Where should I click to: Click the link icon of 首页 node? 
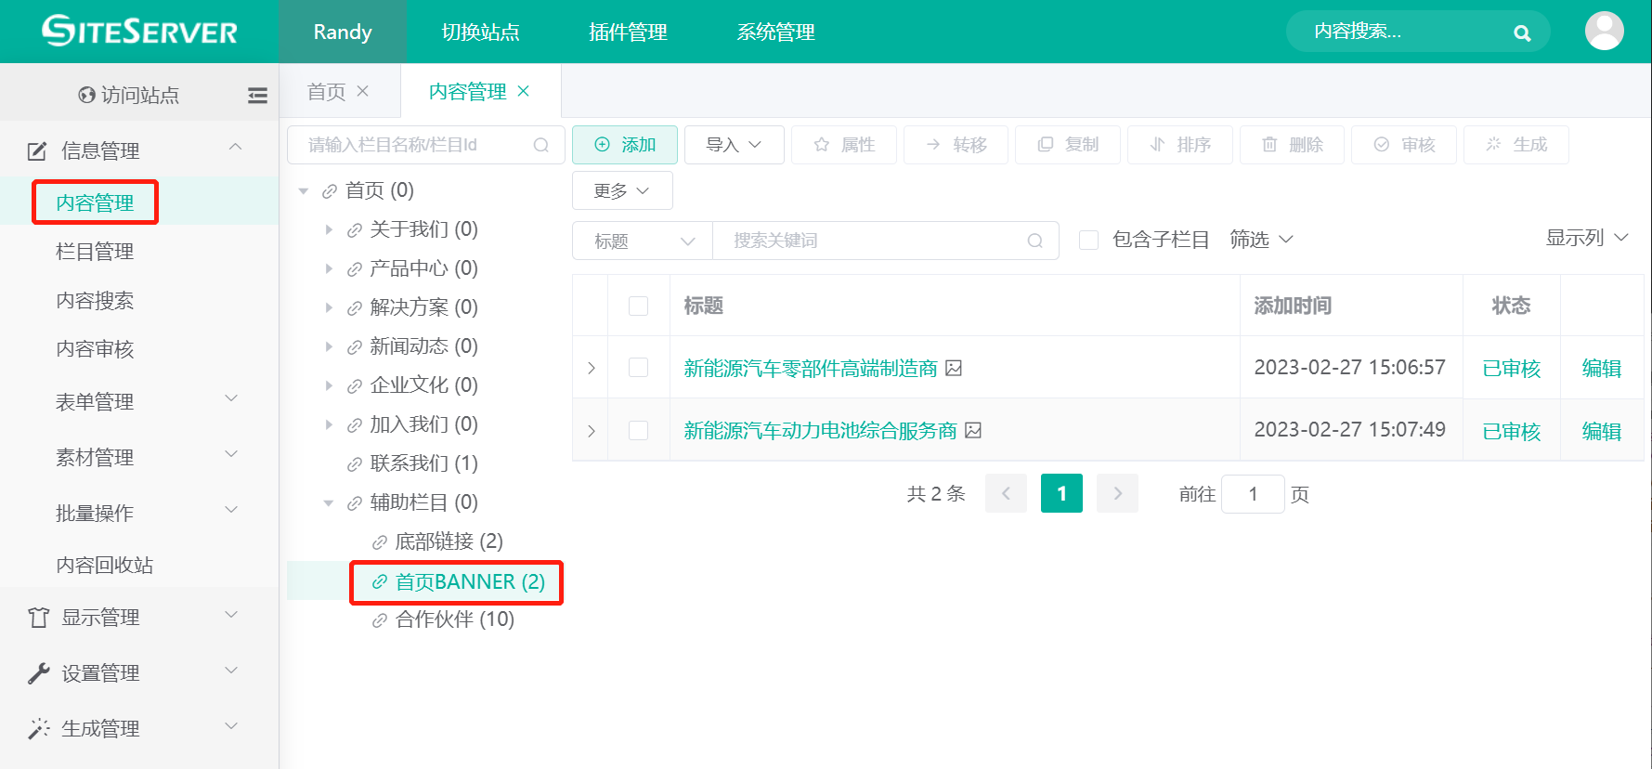[329, 191]
